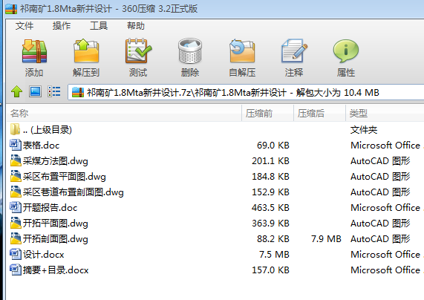Click 文件夹 type cell
The image size is (424, 300).
point(364,130)
